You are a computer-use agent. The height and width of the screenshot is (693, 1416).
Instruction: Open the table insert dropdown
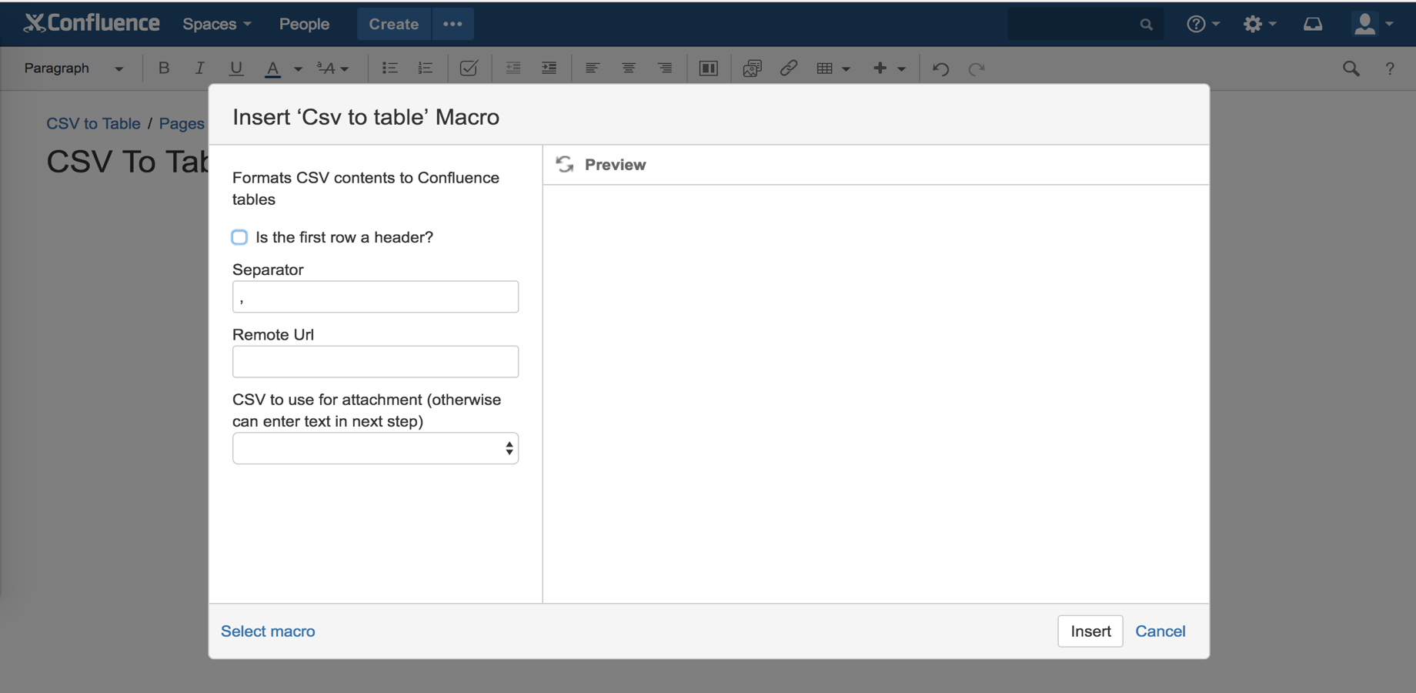click(833, 68)
